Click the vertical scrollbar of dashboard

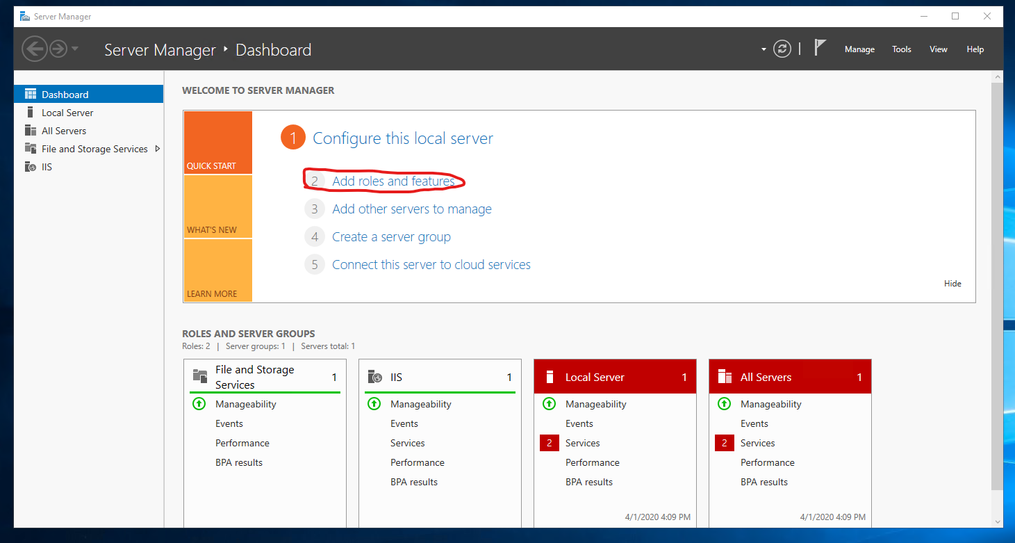click(x=997, y=285)
